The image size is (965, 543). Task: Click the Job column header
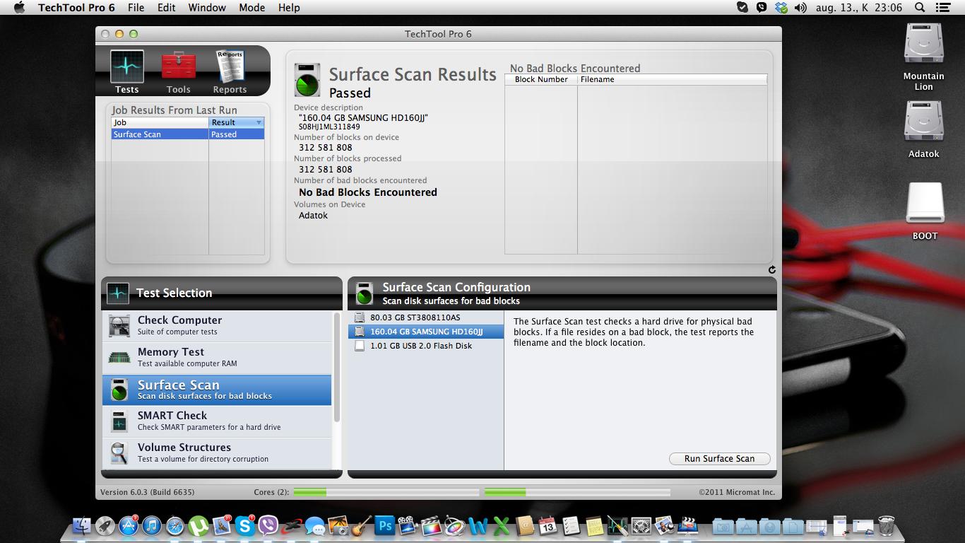[160, 122]
